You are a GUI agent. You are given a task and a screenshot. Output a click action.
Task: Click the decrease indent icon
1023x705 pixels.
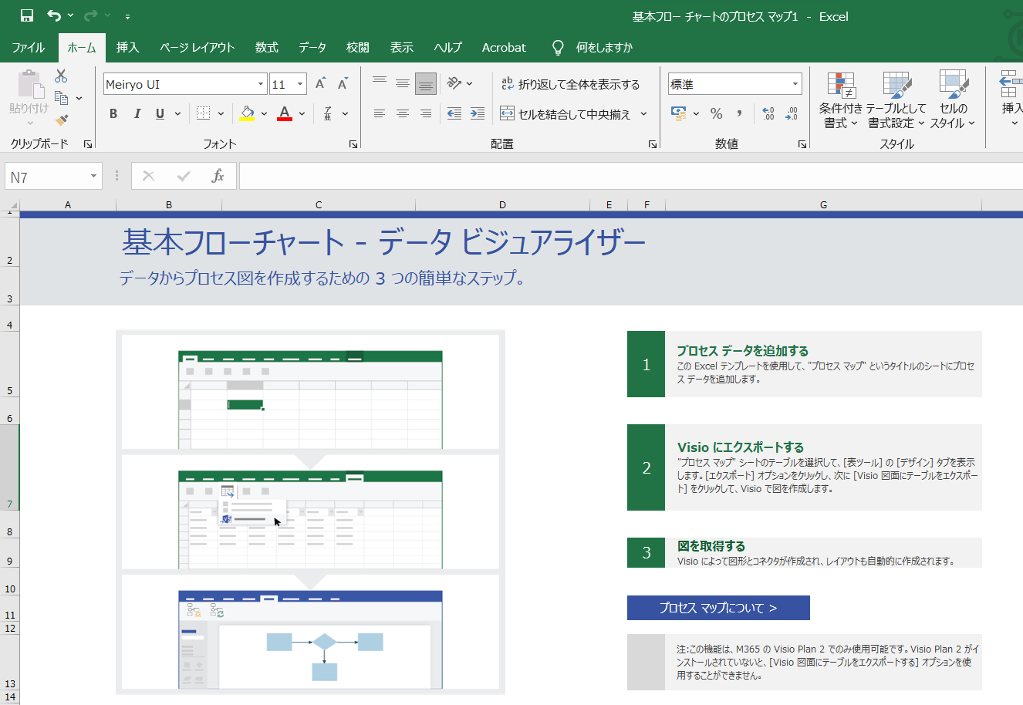(454, 113)
